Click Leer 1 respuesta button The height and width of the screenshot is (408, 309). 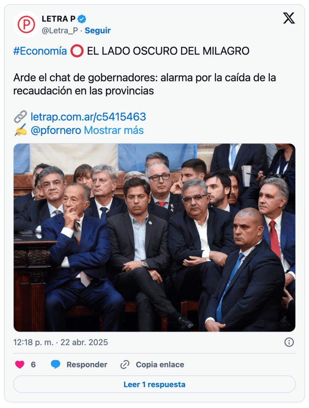pos(154,384)
